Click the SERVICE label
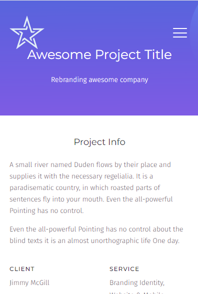The width and height of the screenshot is (198, 294). (x=124, y=269)
